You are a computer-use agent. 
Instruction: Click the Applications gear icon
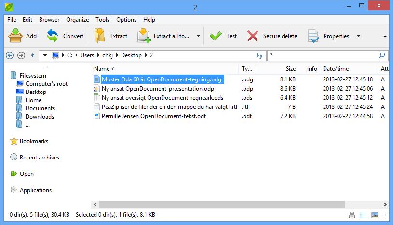14,190
